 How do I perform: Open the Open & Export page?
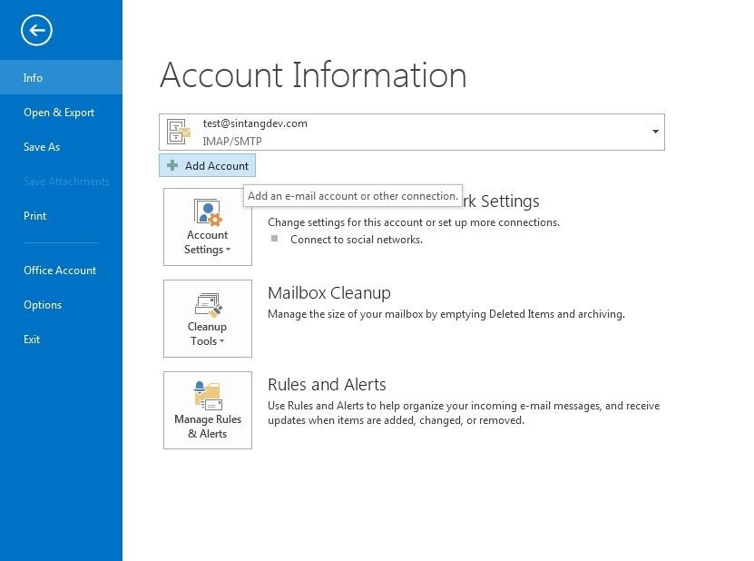(59, 112)
